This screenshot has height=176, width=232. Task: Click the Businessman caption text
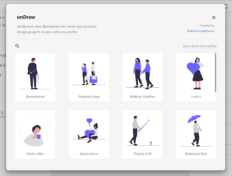coord(35,96)
